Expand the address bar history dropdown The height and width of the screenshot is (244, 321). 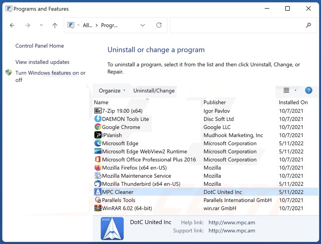click(143, 25)
